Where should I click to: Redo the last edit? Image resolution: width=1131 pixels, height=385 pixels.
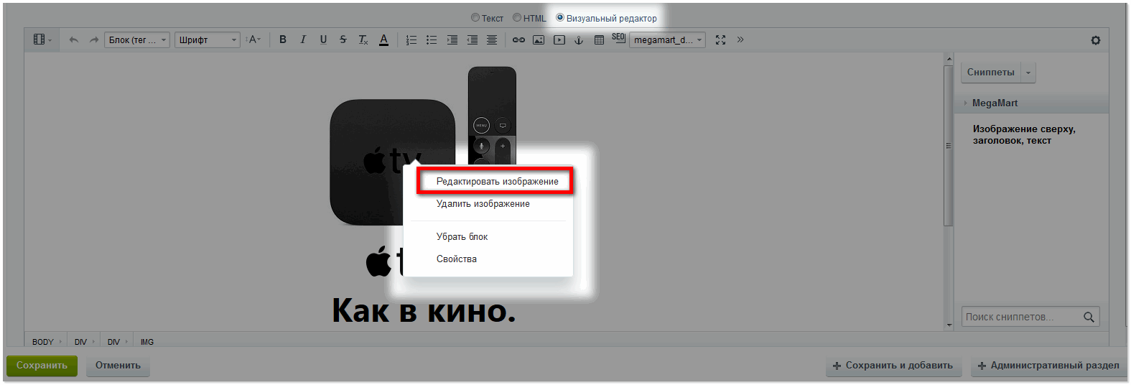tap(93, 40)
